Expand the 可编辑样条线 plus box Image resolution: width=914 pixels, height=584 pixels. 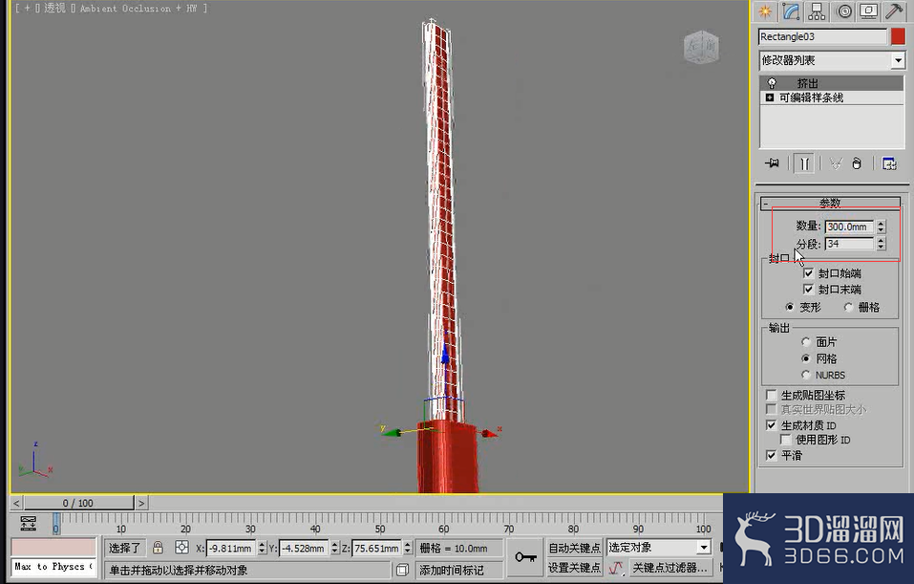(770, 97)
